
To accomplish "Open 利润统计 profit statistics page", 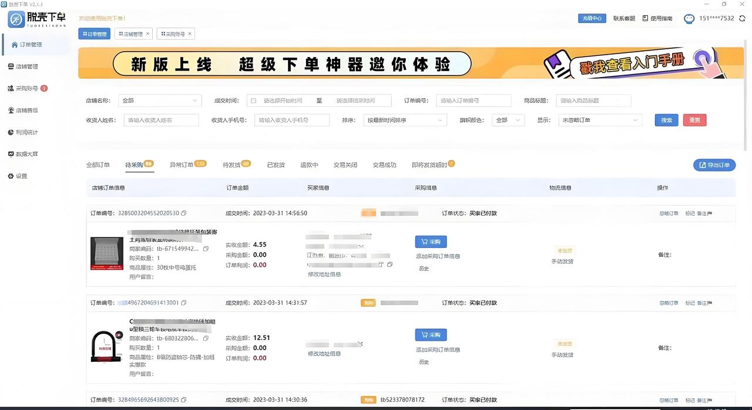I will pos(26,132).
